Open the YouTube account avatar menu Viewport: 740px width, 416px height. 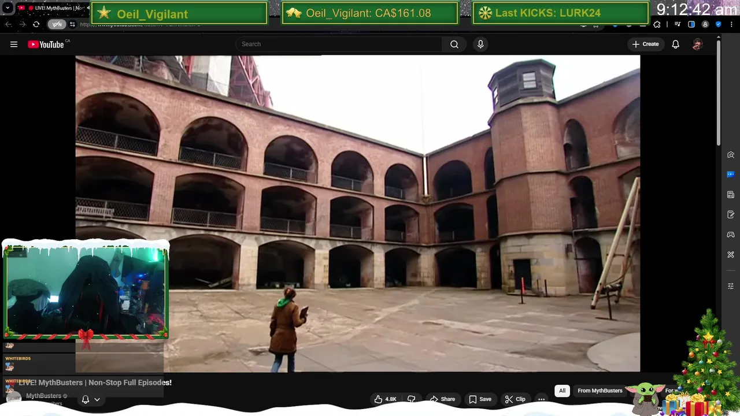(x=697, y=44)
